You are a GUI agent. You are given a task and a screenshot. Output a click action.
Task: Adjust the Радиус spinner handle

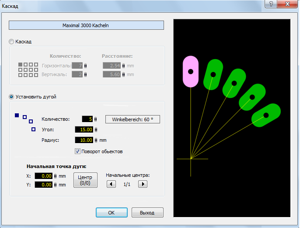96,140
